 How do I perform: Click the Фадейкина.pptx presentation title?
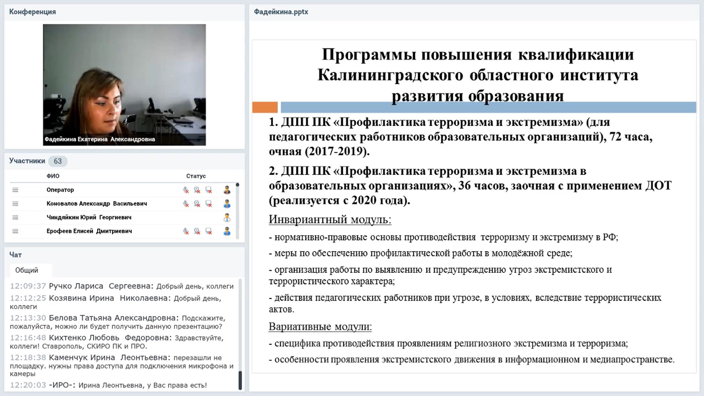[281, 12]
